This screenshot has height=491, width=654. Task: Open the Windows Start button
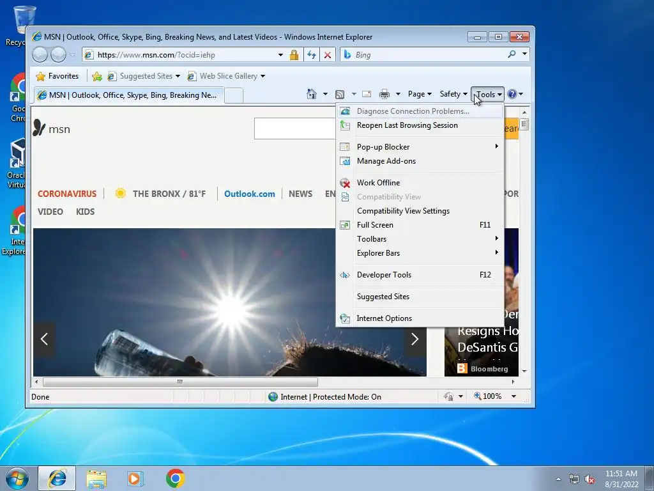[17, 478]
